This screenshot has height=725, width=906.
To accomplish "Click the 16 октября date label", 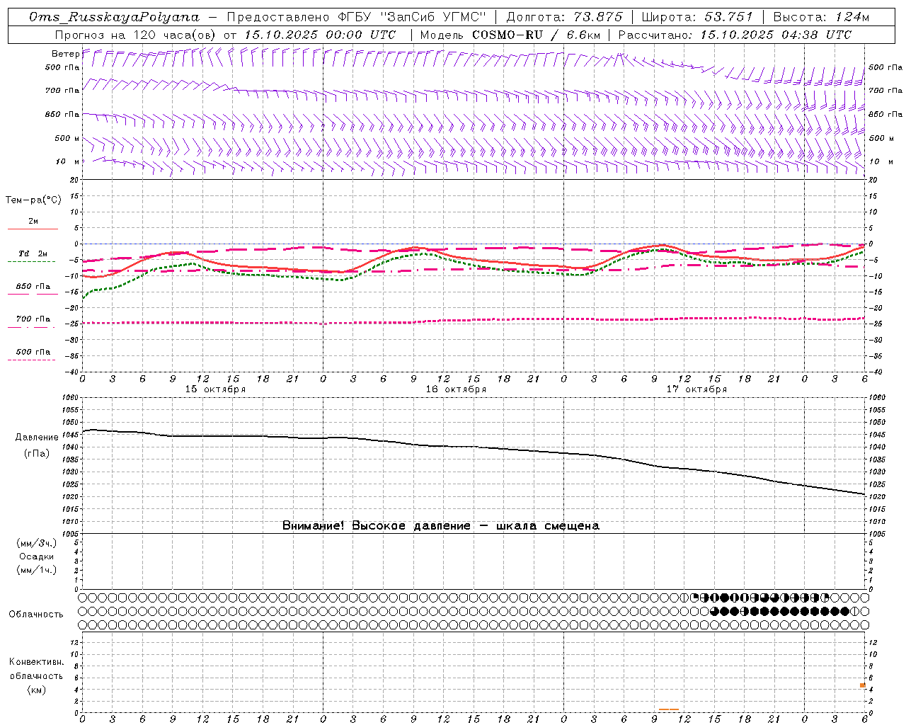I will (456, 389).
